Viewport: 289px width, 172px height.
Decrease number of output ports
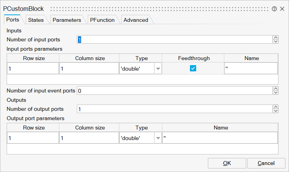(x=276, y=111)
